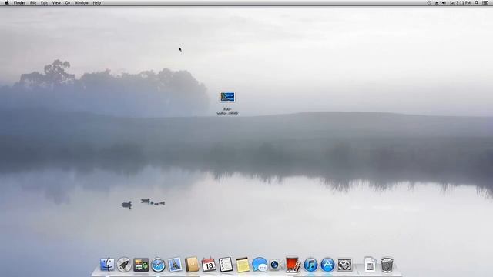This screenshot has width=493, height=277.
Task: Open Notification Center icon in menu bar
Action: pyautogui.click(x=485, y=3)
